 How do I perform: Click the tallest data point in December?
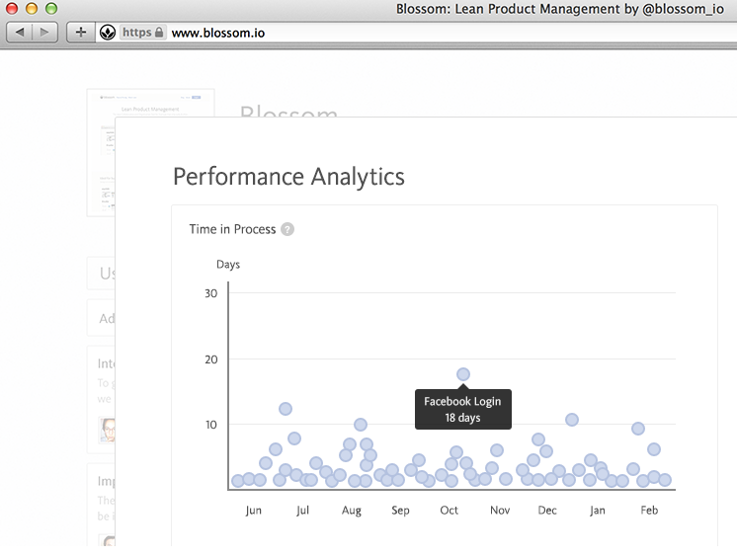tap(571, 420)
